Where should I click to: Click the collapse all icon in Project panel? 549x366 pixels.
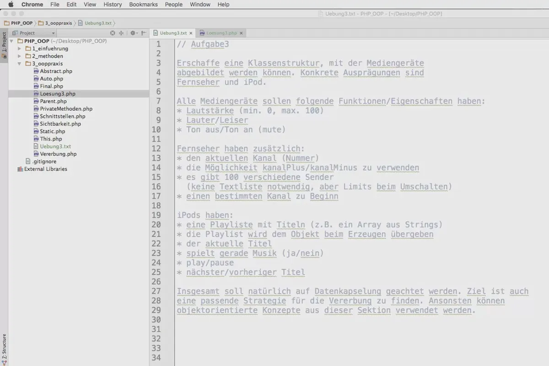click(x=121, y=33)
